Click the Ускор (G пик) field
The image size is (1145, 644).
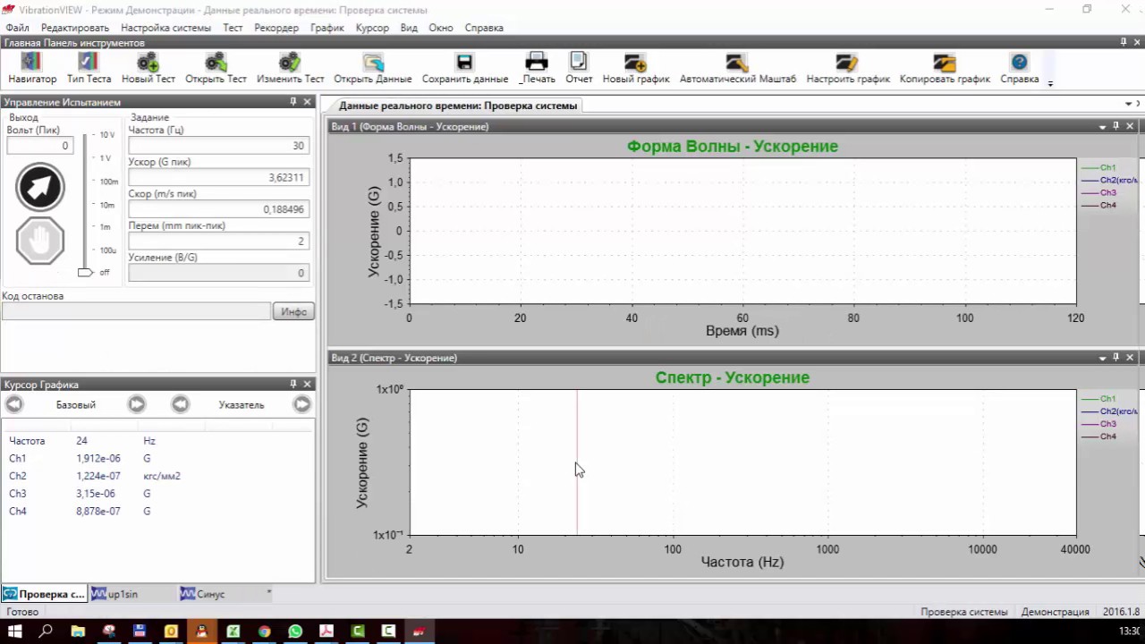coord(218,177)
